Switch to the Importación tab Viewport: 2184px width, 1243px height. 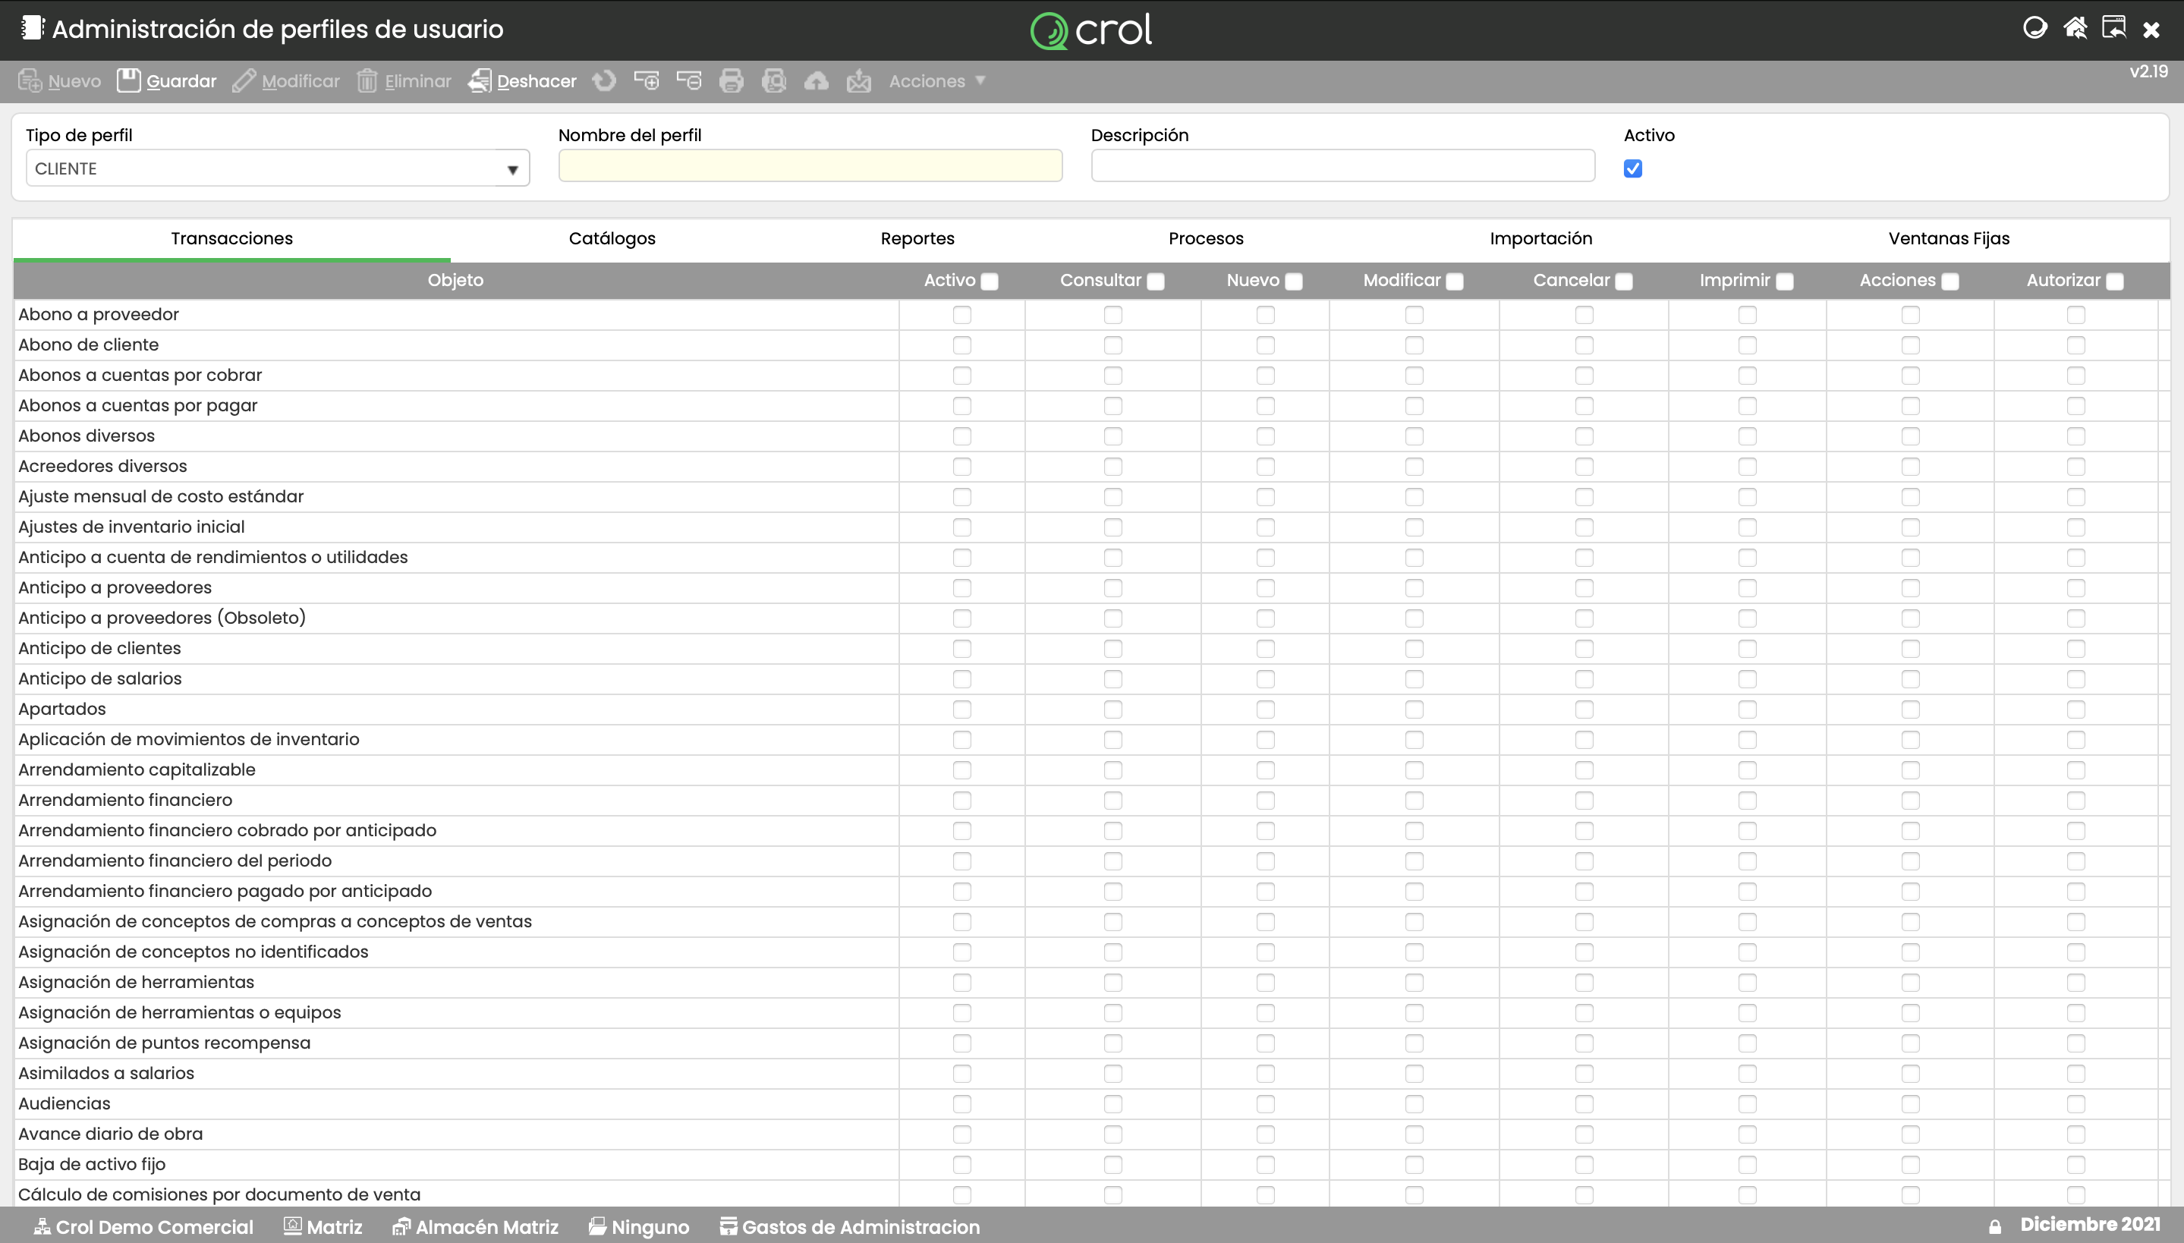(1540, 239)
